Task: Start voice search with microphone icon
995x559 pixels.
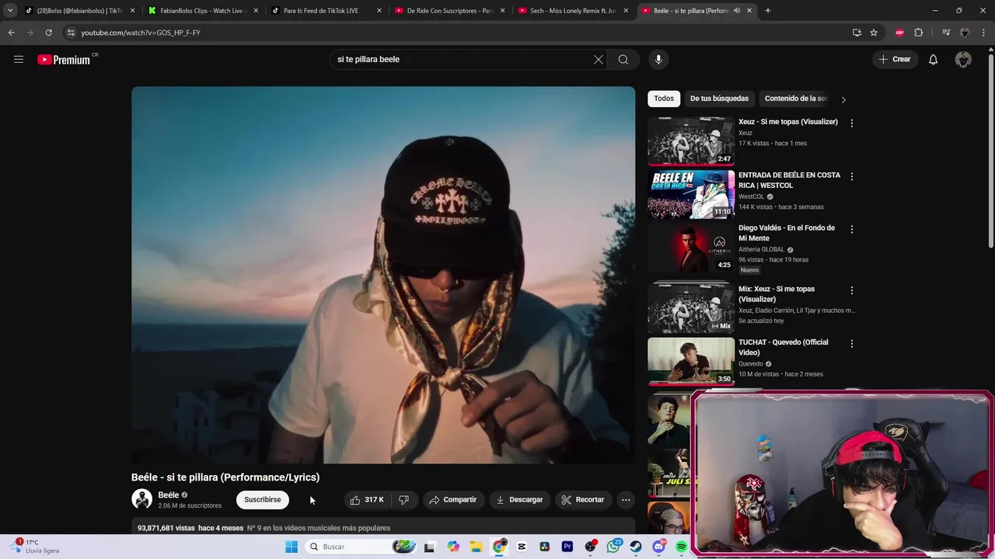Action: click(658, 59)
